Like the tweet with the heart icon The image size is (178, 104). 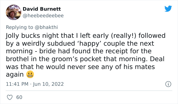(10, 97)
